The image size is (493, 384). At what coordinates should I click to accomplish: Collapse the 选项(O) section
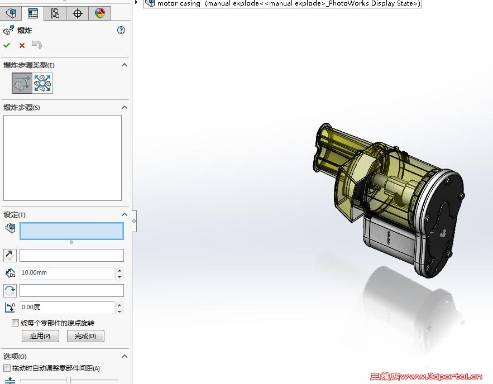[x=125, y=356]
